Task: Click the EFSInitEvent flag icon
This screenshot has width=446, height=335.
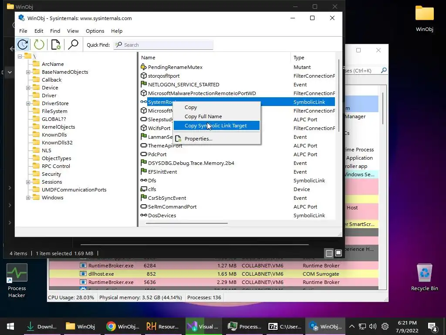Action: point(144,171)
